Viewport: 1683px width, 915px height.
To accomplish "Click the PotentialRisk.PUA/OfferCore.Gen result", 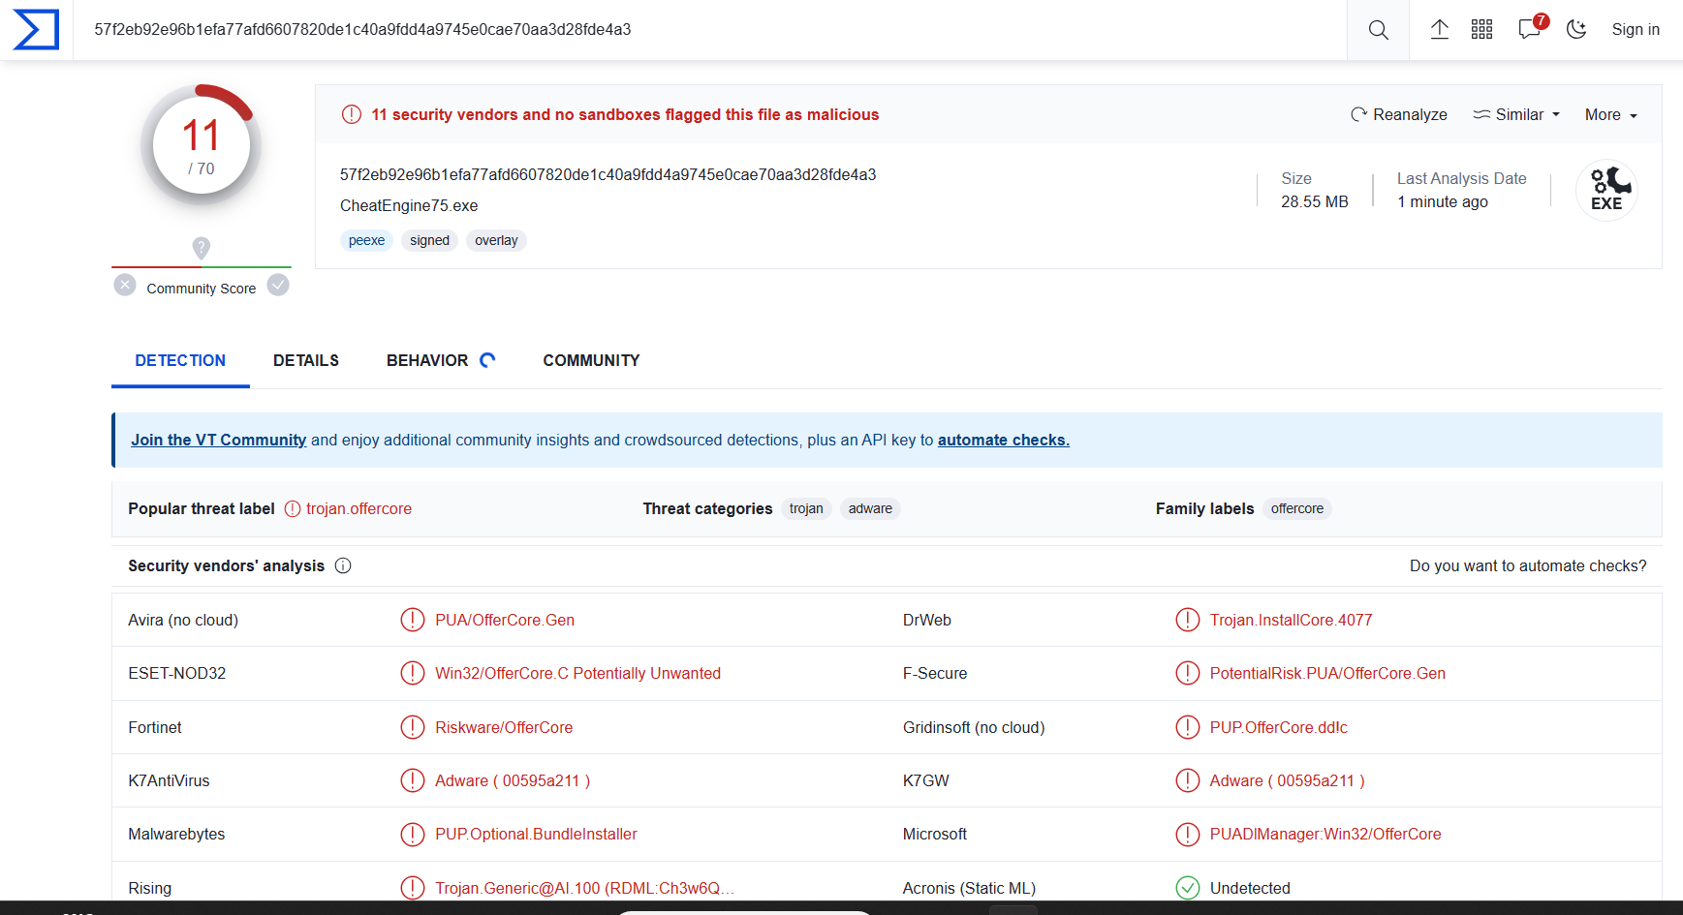I will tap(1327, 673).
